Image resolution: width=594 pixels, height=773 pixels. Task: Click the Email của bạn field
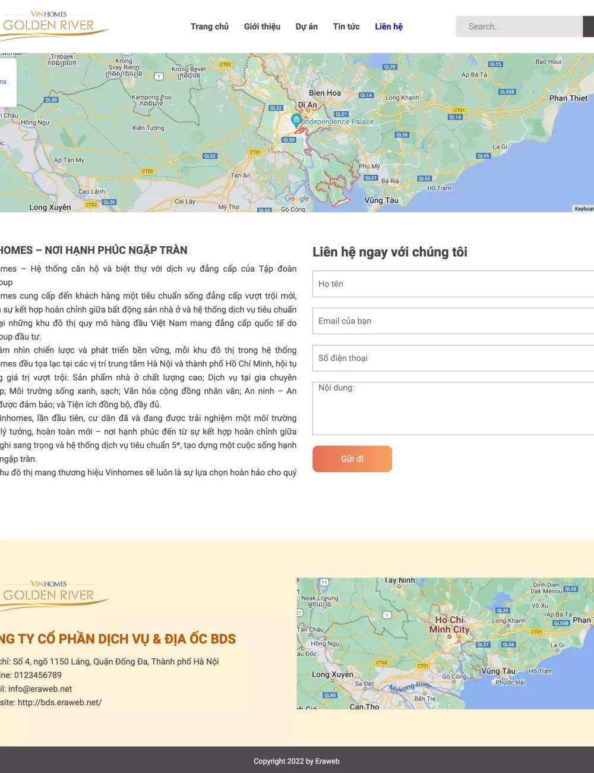click(453, 321)
